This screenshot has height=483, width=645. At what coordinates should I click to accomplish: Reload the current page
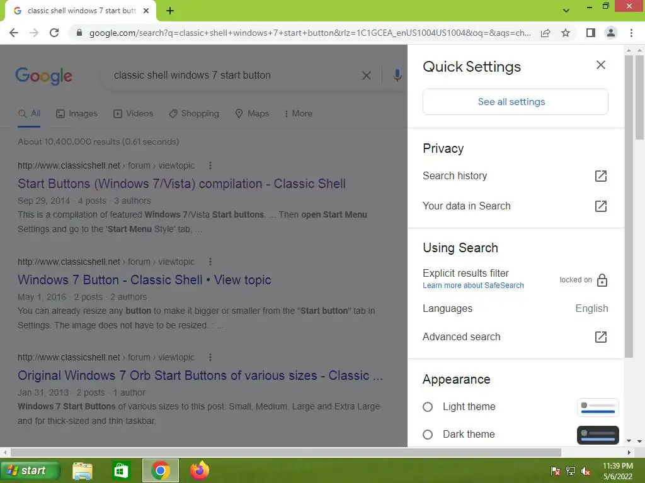point(54,33)
